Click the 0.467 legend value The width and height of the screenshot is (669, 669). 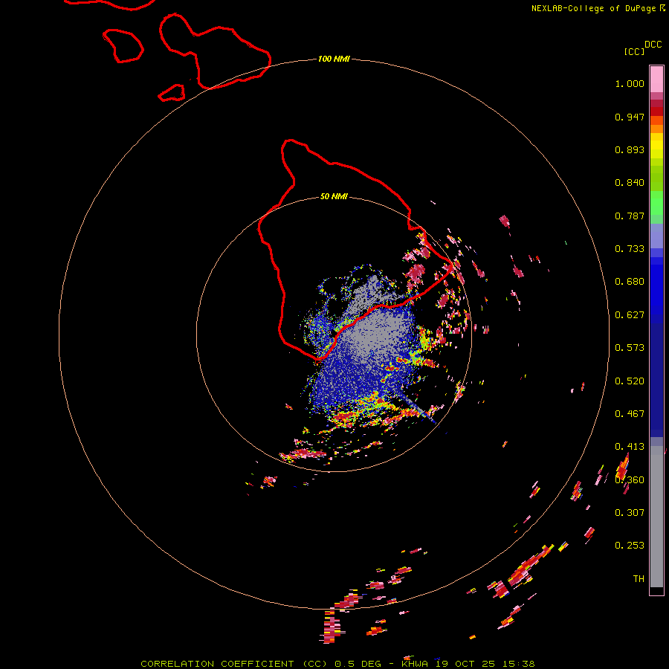630,414
